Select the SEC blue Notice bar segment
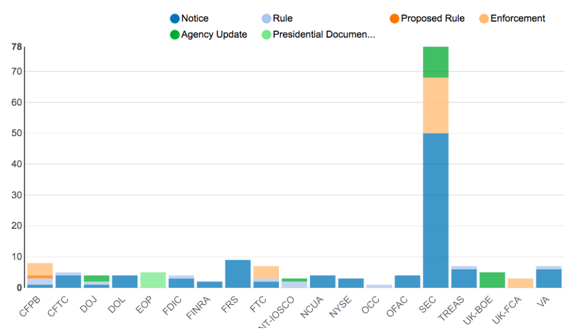Viewport: 575px width, 332px height. click(x=436, y=210)
